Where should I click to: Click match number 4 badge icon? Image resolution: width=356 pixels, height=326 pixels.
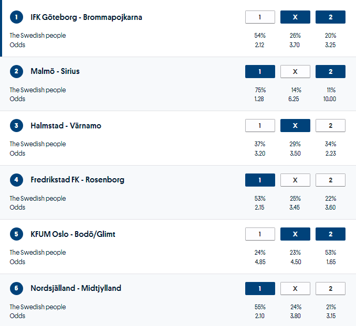point(16,180)
